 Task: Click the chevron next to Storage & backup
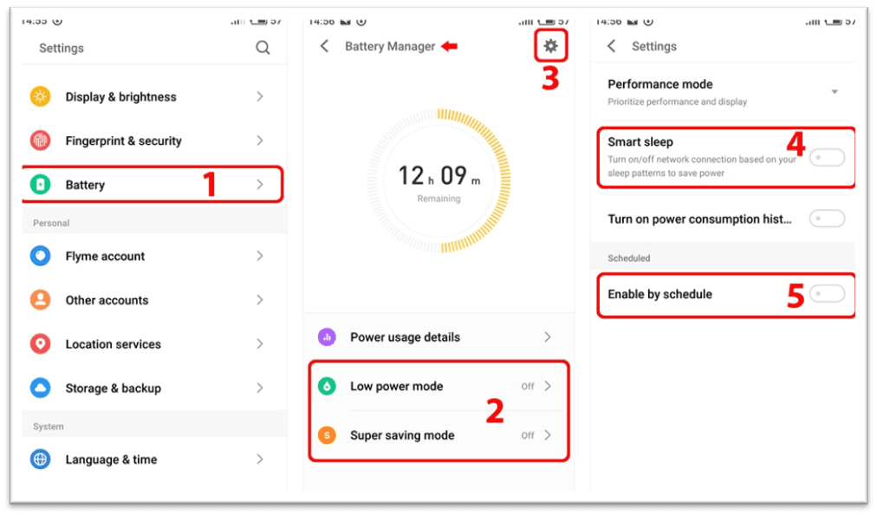(x=260, y=388)
